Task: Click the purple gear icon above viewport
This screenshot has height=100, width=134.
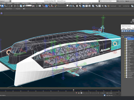Action: (1, 13)
